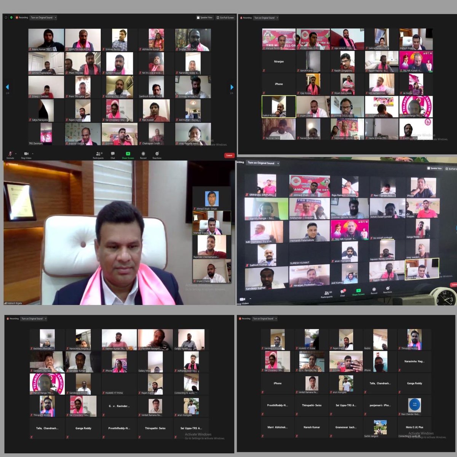Open Chat in the top-left window
The height and width of the screenshot is (457, 457).
(x=113, y=155)
